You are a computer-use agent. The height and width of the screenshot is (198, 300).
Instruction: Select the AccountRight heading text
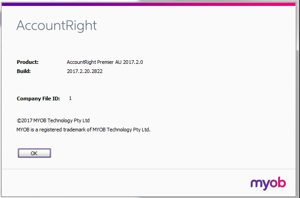[x=57, y=25]
